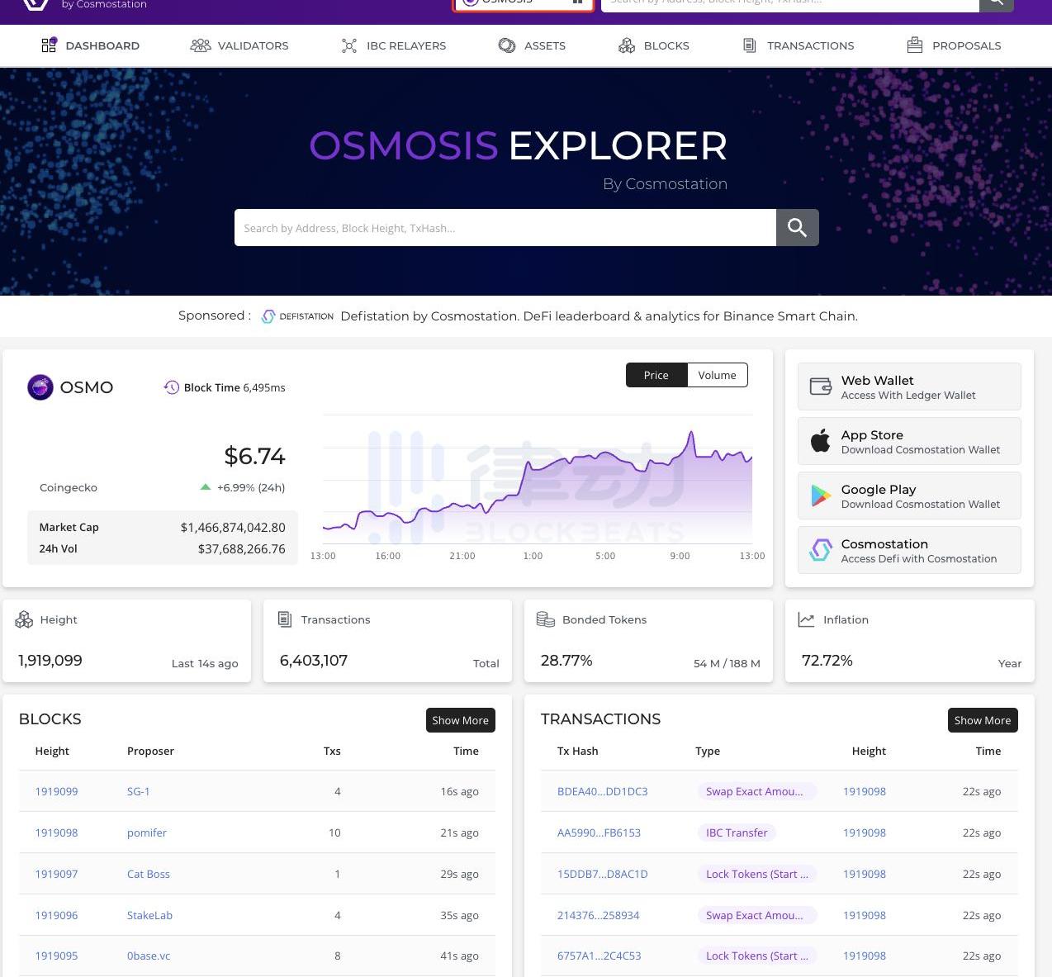The width and height of the screenshot is (1052, 977).
Task: Click the Assets coin icon in navigation
Action: click(x=507, y=45)
